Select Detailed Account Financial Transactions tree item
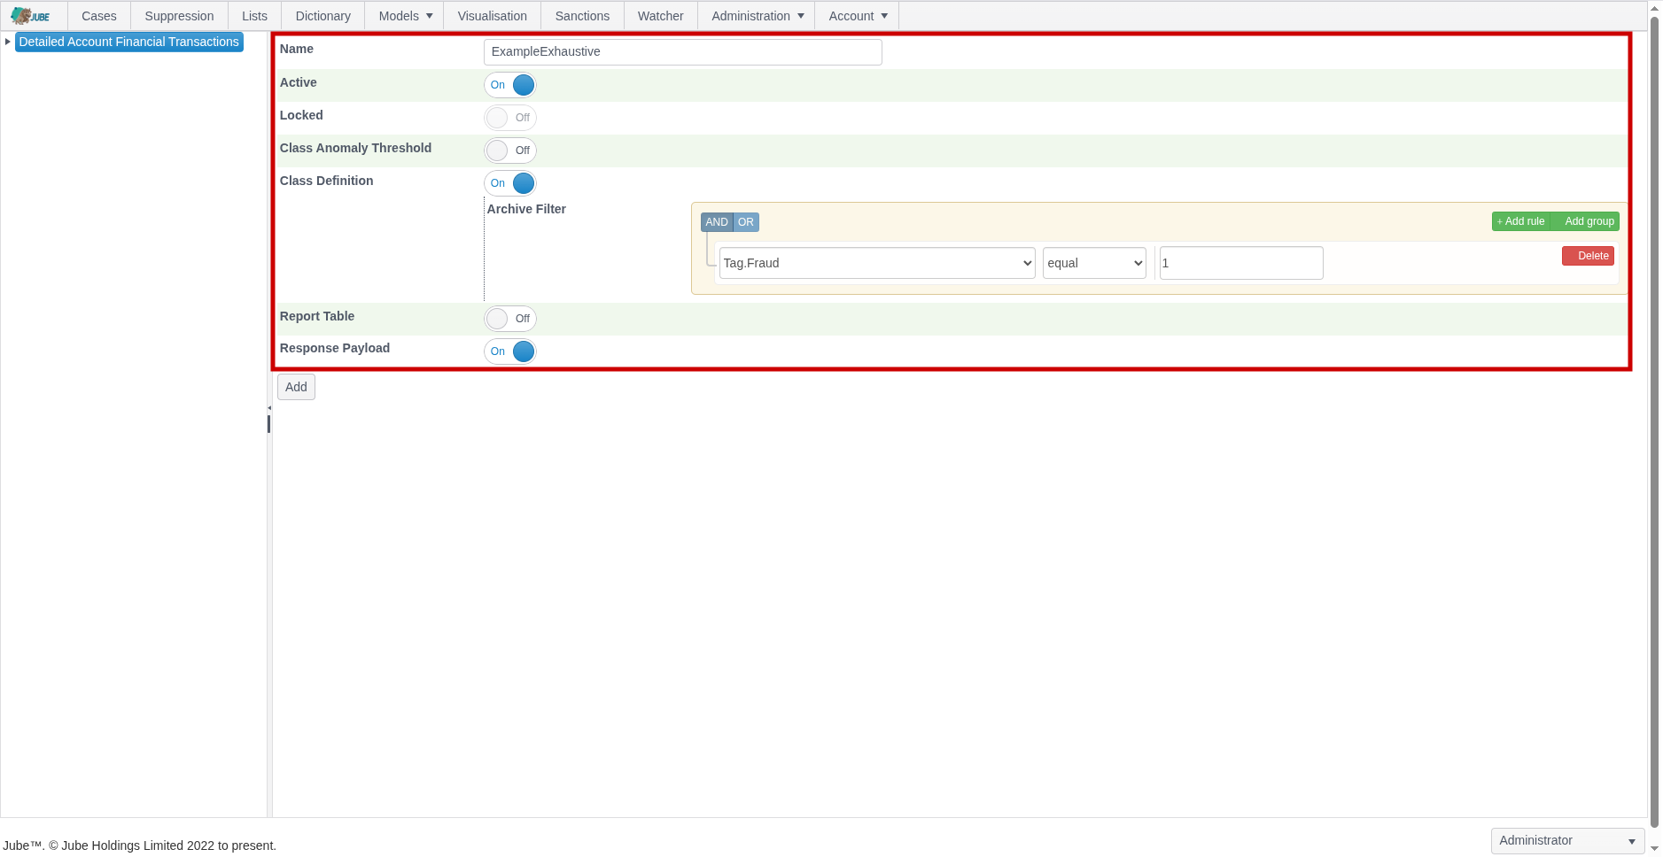Image resolution: width=1663 pixels, height=857 pixels. click(x=129, y=42)
